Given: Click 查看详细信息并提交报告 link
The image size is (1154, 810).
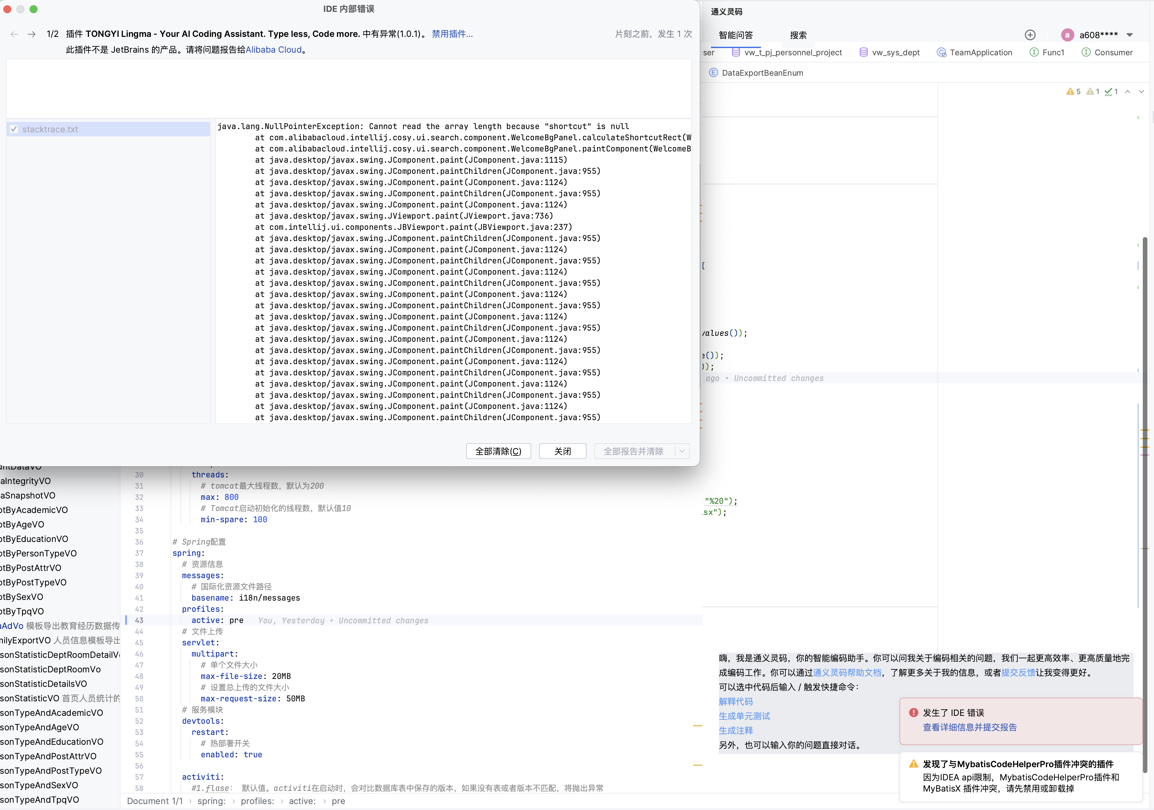Looking at the screenshot, I should click(x=970, y=727).
